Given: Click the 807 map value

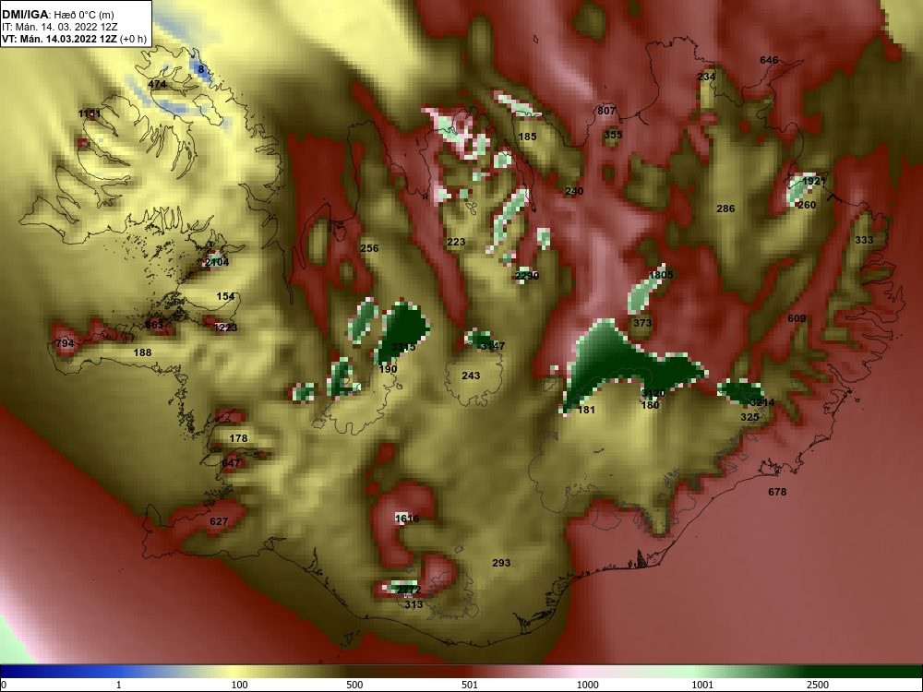Looking at the screenshot, I should [x=606, y=111].
